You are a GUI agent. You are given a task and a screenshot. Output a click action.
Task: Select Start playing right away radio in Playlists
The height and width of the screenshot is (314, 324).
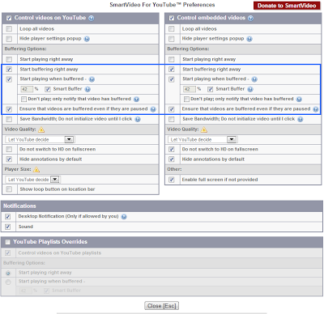coord(8,273)
